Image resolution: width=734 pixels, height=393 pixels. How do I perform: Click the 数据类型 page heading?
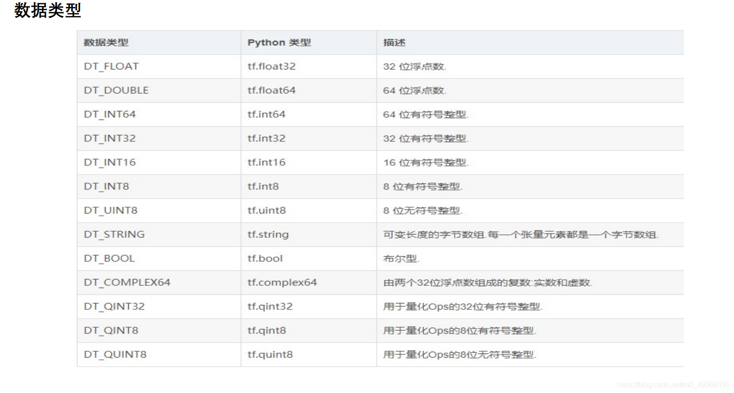click(x=48, y=10)
